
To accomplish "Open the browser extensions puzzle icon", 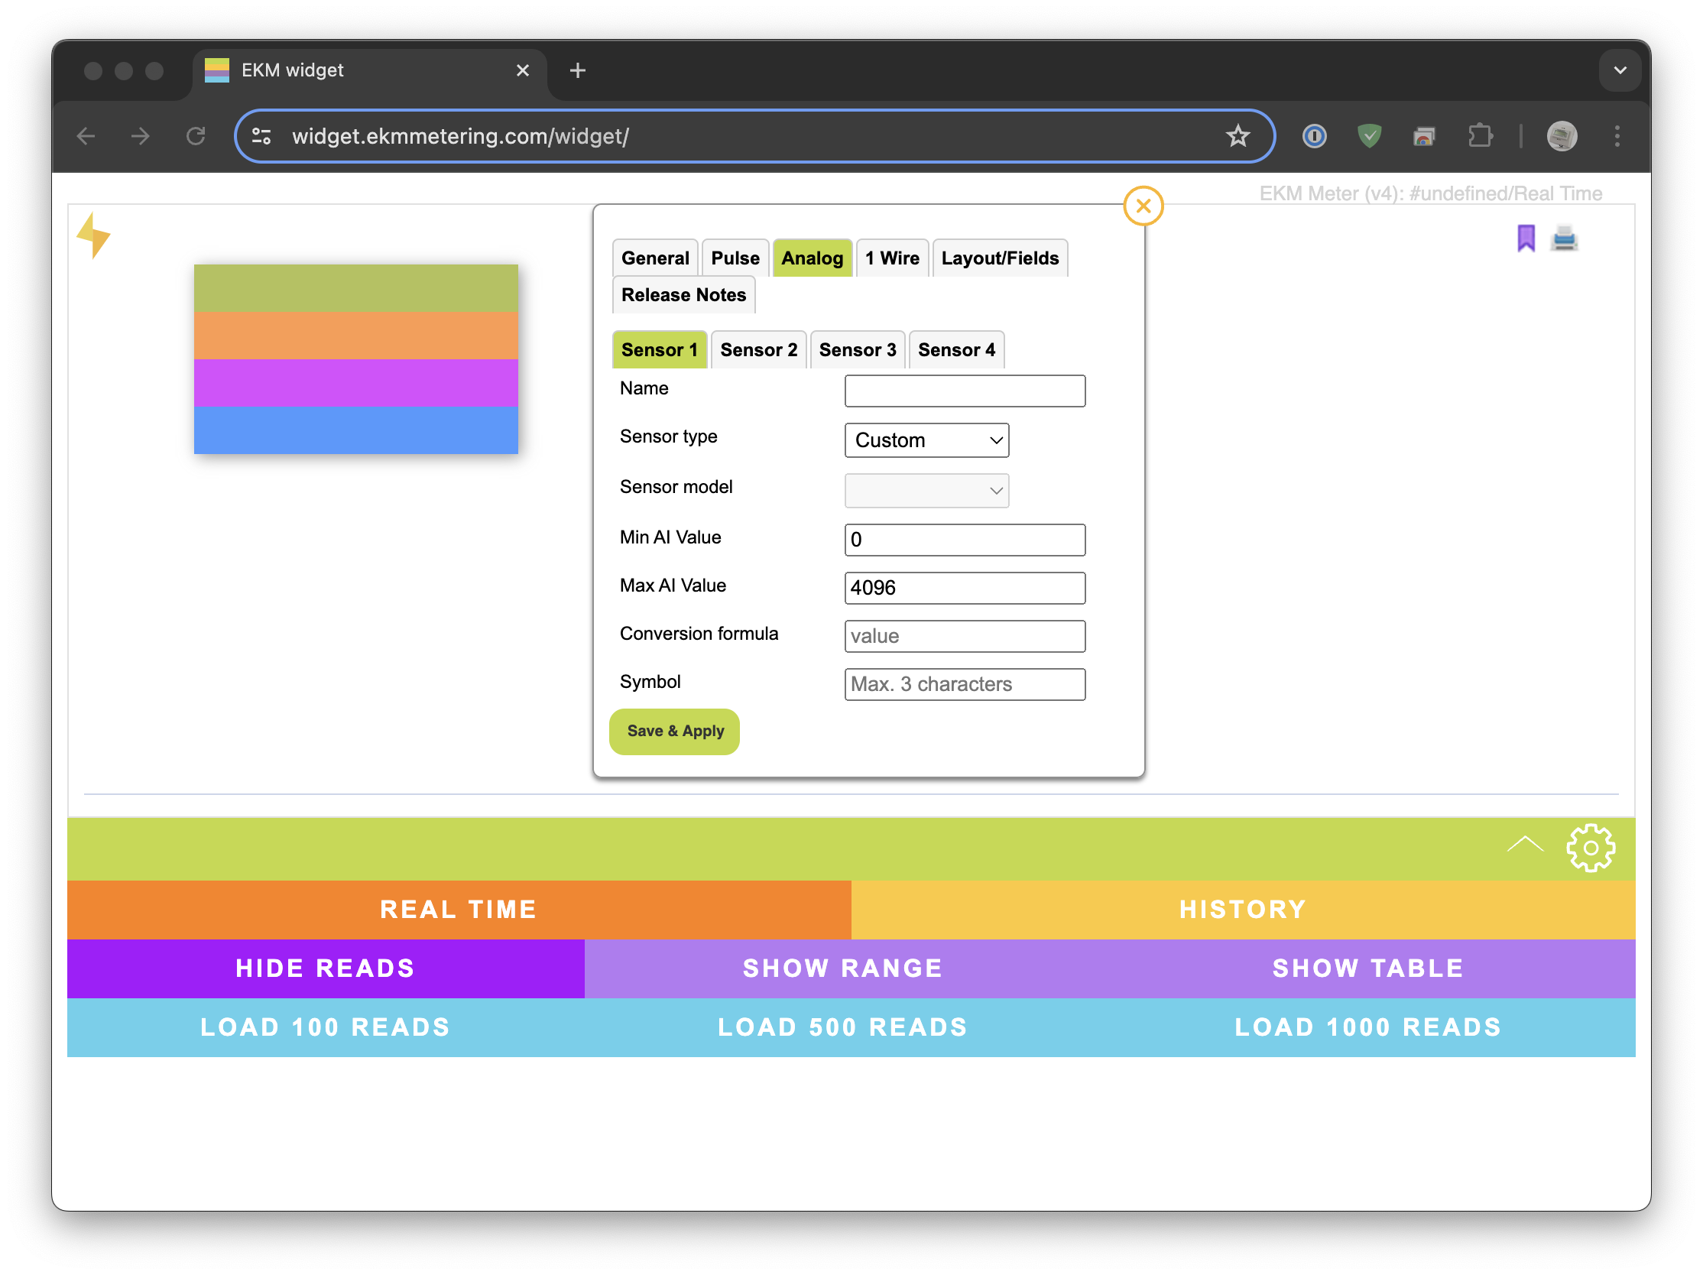I will click(1479, 136).
